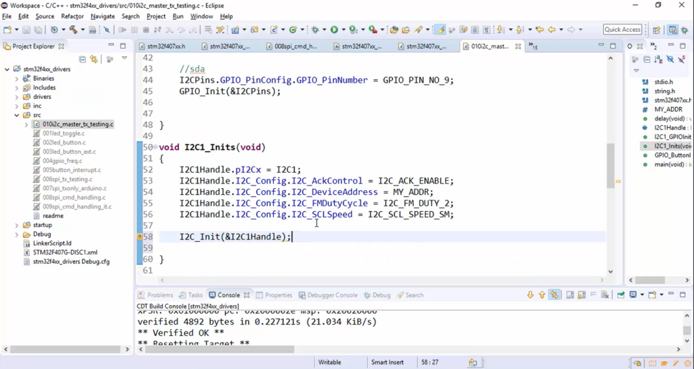
Task: Open the Refactor menu
Action: pos(72,16)
